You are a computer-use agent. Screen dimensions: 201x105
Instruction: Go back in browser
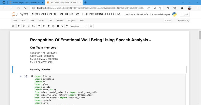(x=4, y=8)
